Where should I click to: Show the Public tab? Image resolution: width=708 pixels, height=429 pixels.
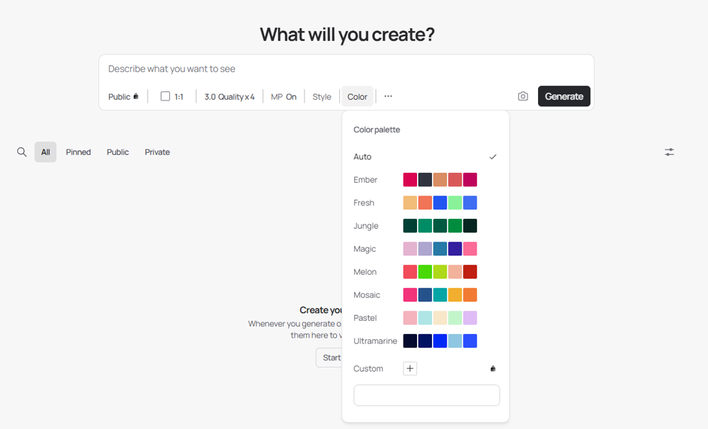click(x=118, y=152)
